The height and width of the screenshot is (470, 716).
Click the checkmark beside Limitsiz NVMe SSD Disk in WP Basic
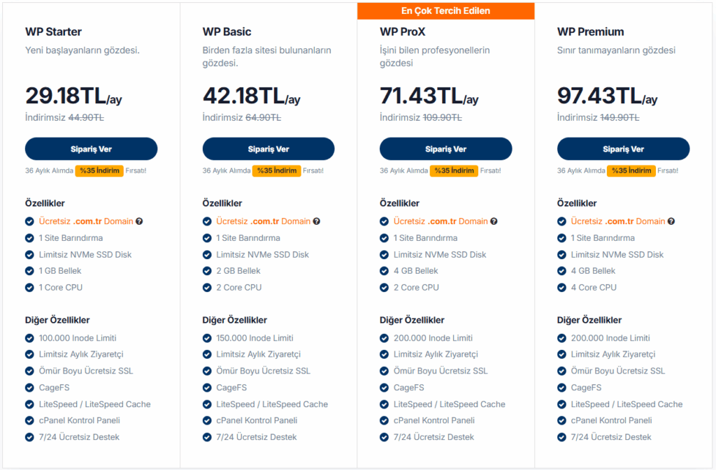(206, 254)
